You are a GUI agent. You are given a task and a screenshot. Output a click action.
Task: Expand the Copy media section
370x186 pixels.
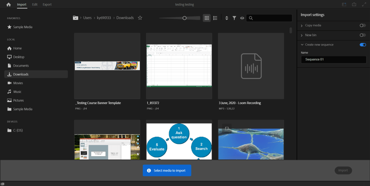click(x=302, y=25)
